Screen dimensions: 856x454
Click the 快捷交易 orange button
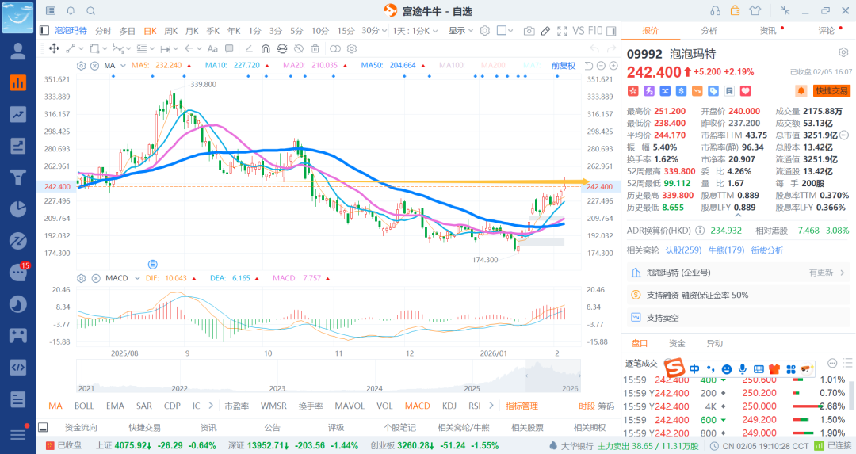(x=832, y=91)
